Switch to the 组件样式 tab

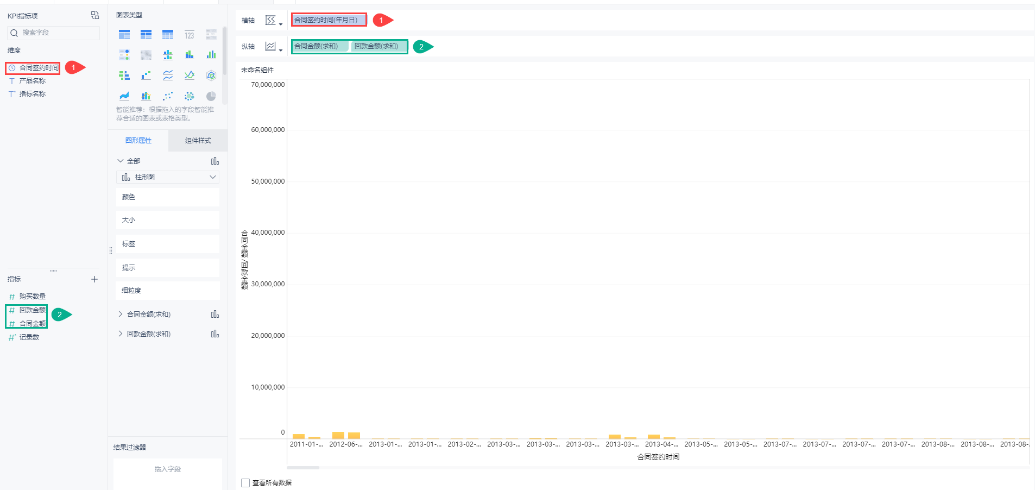[x=198, y=141]
